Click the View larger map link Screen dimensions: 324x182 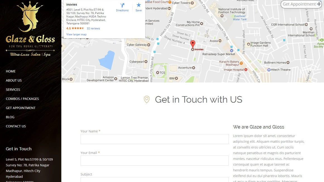coord(76,35)
